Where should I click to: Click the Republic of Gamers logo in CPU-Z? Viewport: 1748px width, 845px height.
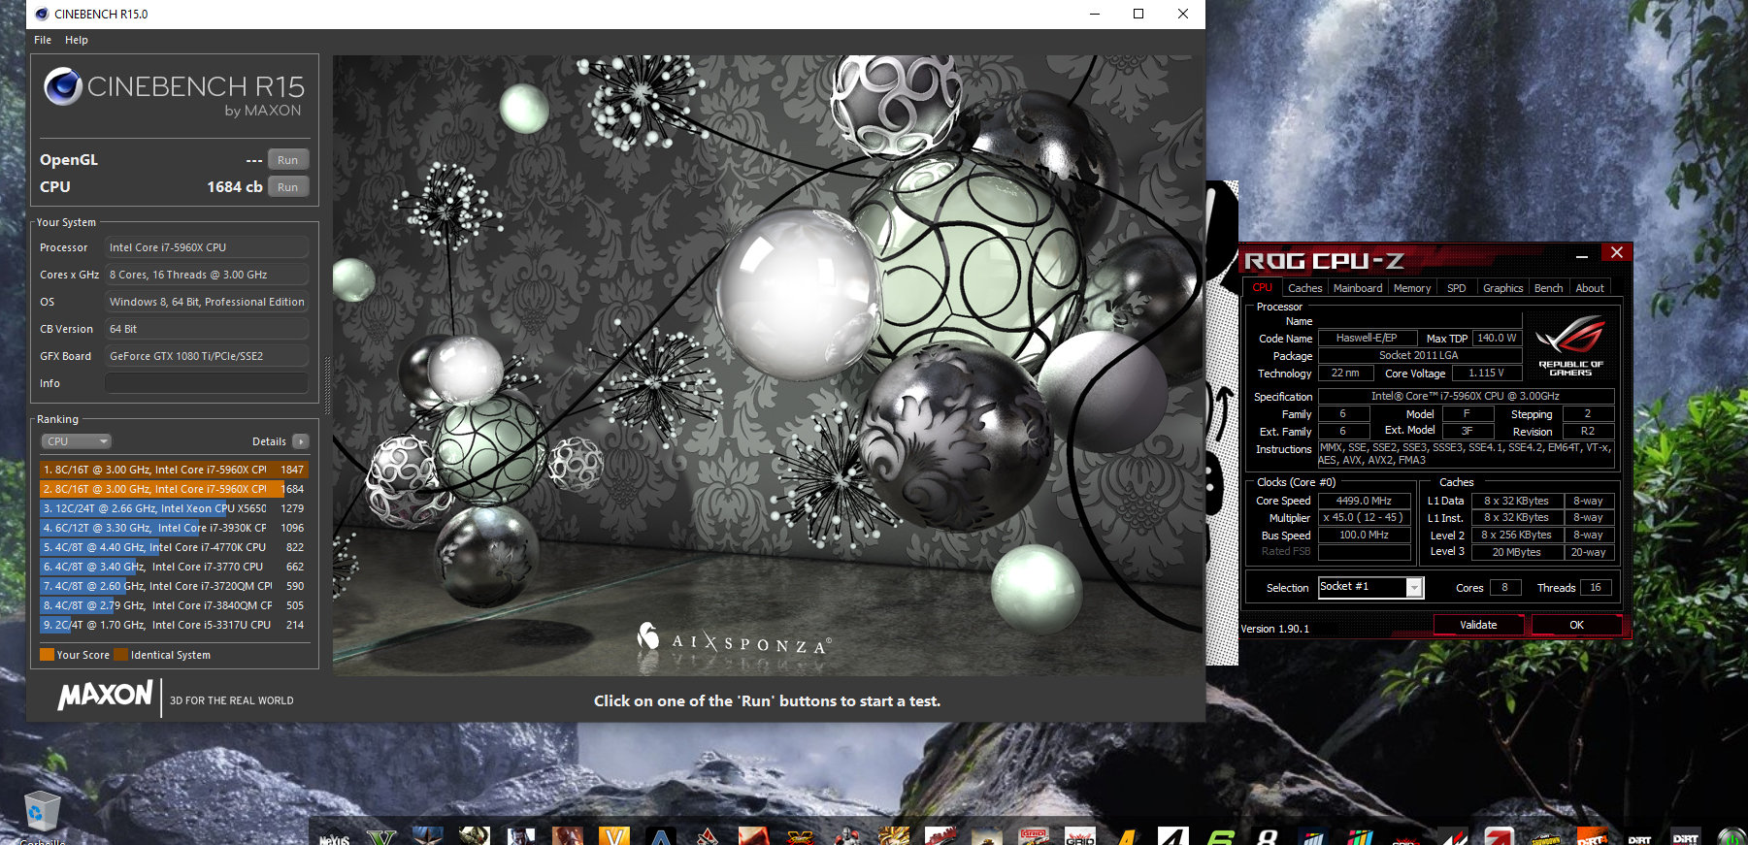[x=1571, y=346]
